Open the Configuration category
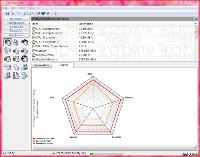Image resolution: width=200 pixels, height=157 pixels. tap(16, 23)
